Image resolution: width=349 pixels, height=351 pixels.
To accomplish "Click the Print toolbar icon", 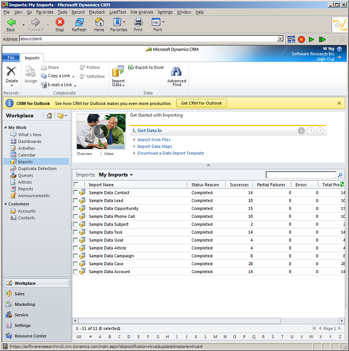I will point(138,22).
